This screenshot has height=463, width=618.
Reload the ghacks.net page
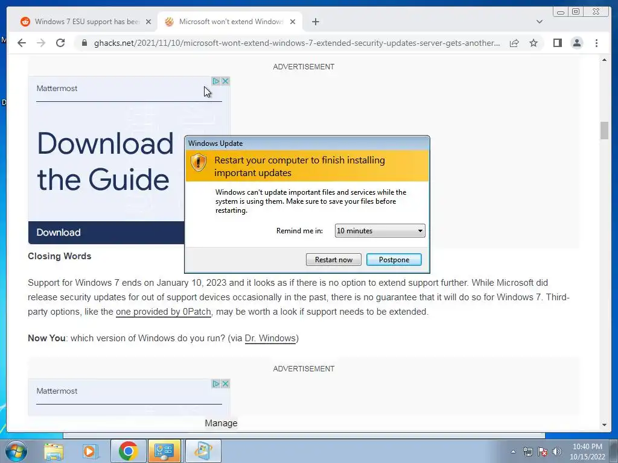pyautogui.click(x=60, y=43)
